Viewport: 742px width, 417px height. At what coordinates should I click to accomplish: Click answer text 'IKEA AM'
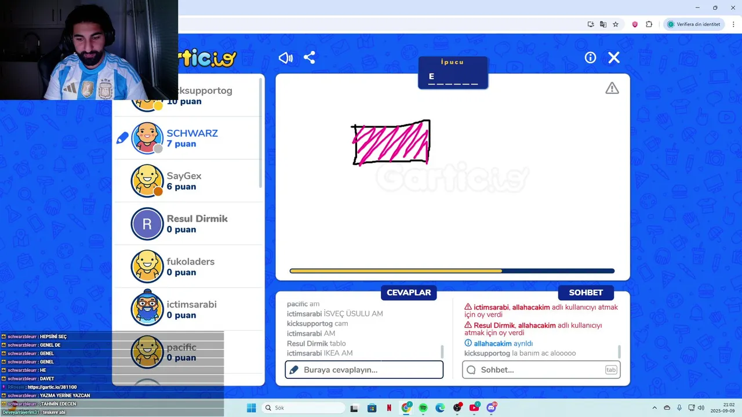click(x=338, y=353)
